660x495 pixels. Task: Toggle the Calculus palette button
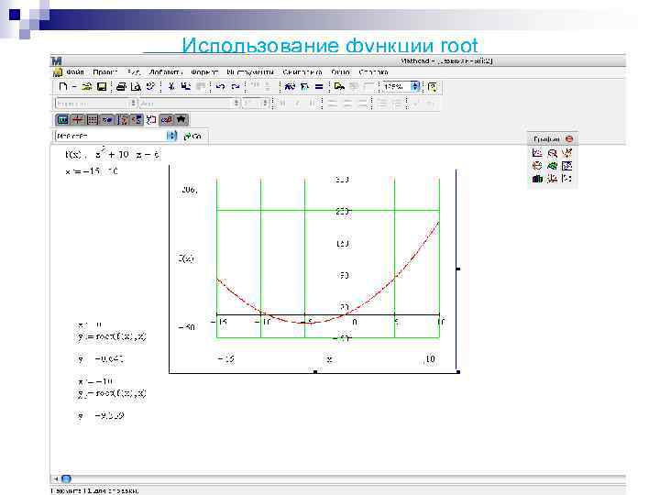[x=123, y=120]
